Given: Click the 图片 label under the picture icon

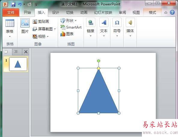Looking at the screenshot, I should 25,32.
